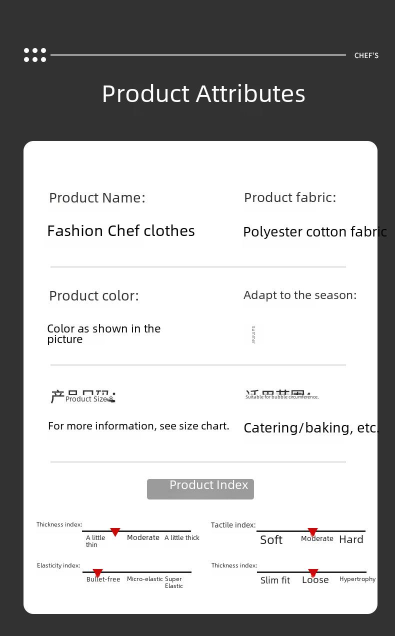
Task: Click the CHEF'S label
Action: [x=366, y=55]
